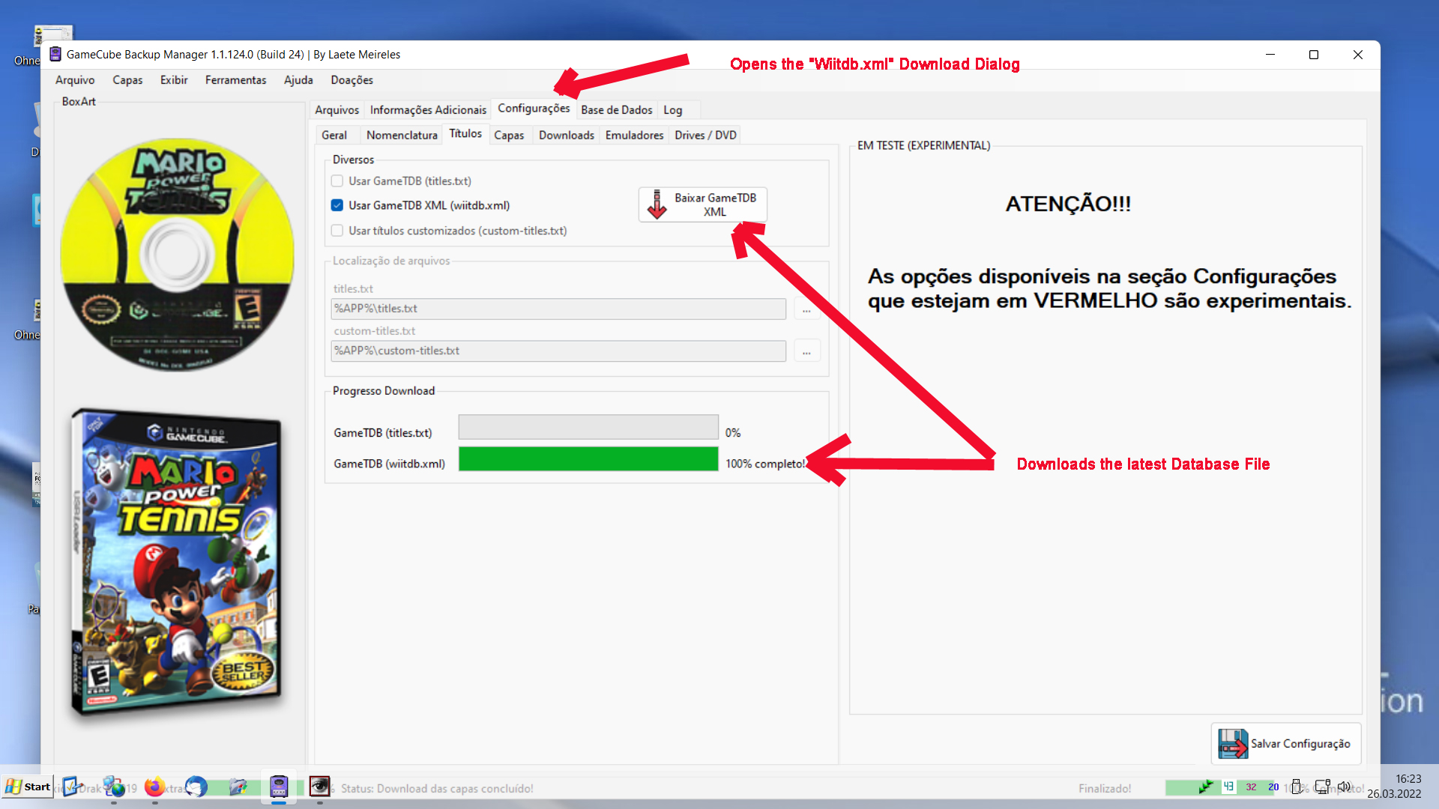Image resolution: width=1439 pixels, height=809 pixels.
Task: Click the 'Progresso Download' group label
Action: tap(384, 391)
